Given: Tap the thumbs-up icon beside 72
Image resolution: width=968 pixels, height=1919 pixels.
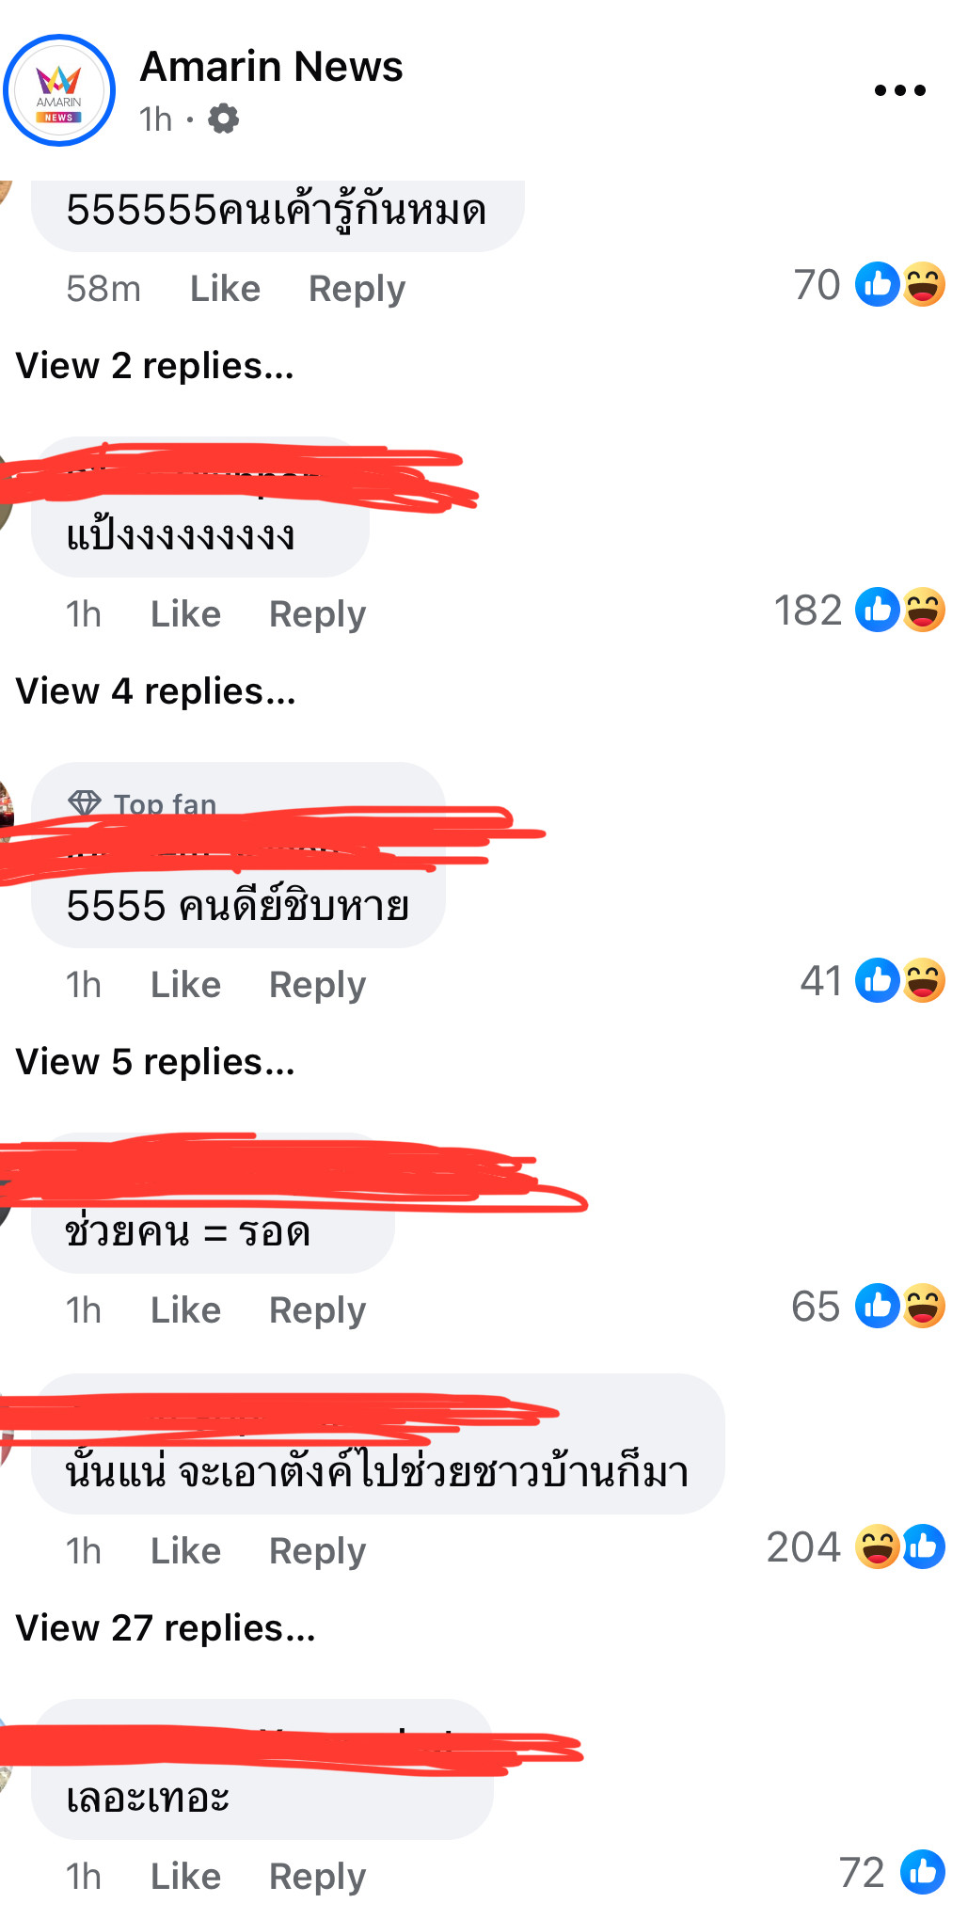Looking at the screenshot, I should tap(923, 1873).
